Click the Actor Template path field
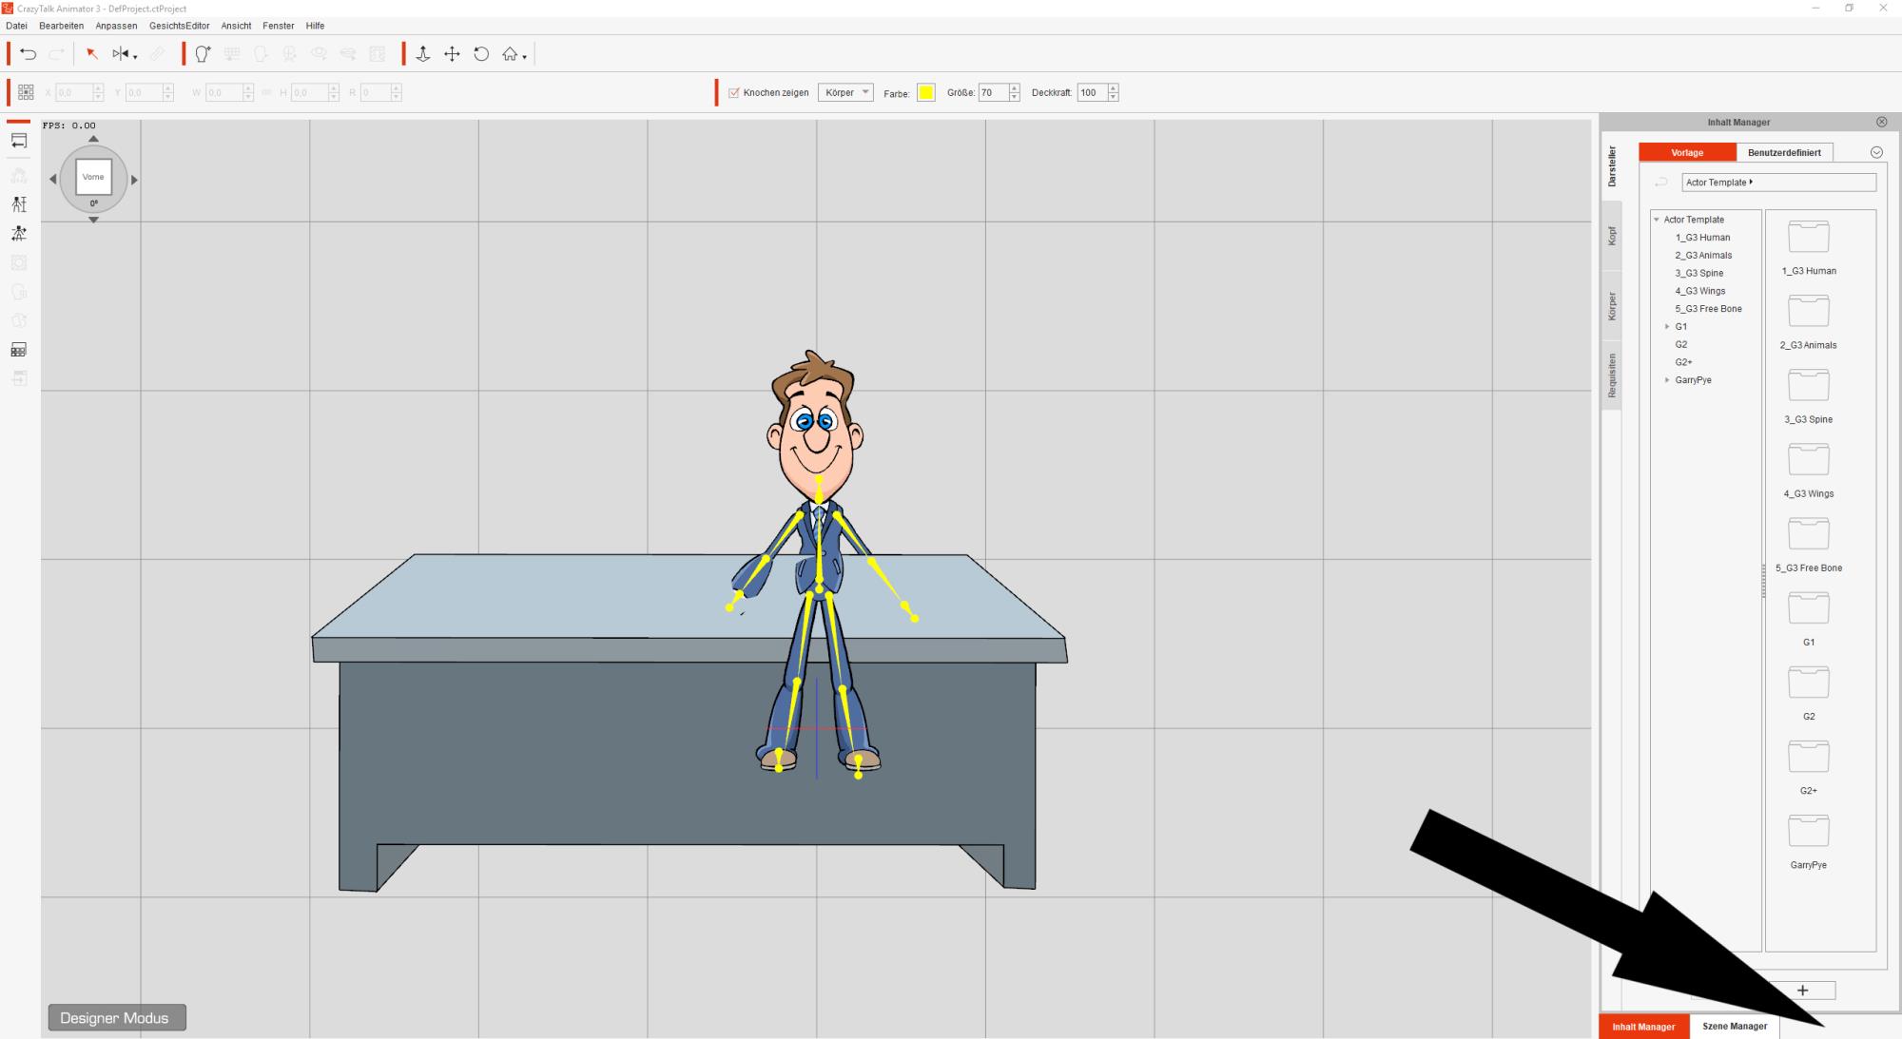 (x=1778, y=183)
